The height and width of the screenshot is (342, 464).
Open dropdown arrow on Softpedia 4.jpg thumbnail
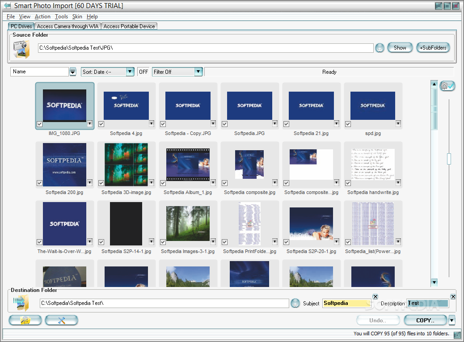click(x=152, y=123)
